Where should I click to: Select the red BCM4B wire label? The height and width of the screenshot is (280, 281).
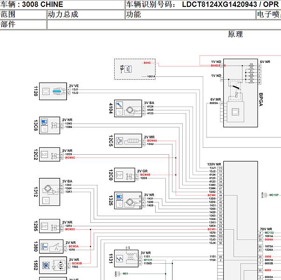145,175
